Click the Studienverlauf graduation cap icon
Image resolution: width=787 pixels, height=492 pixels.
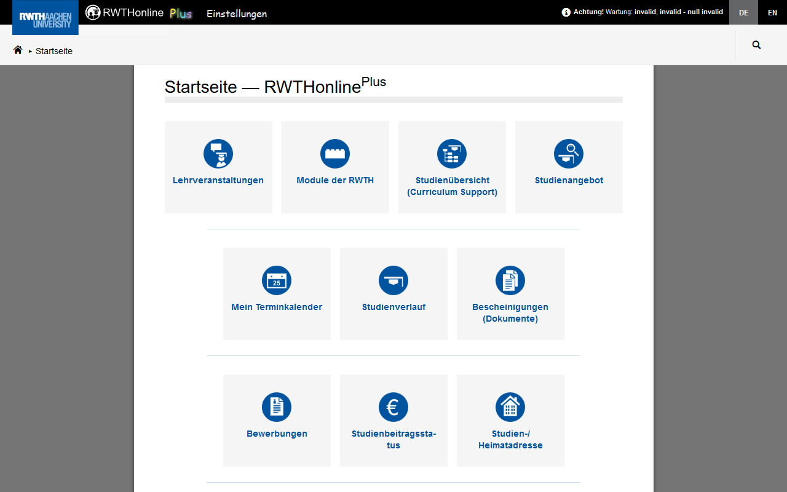click(x=393, y=280)
